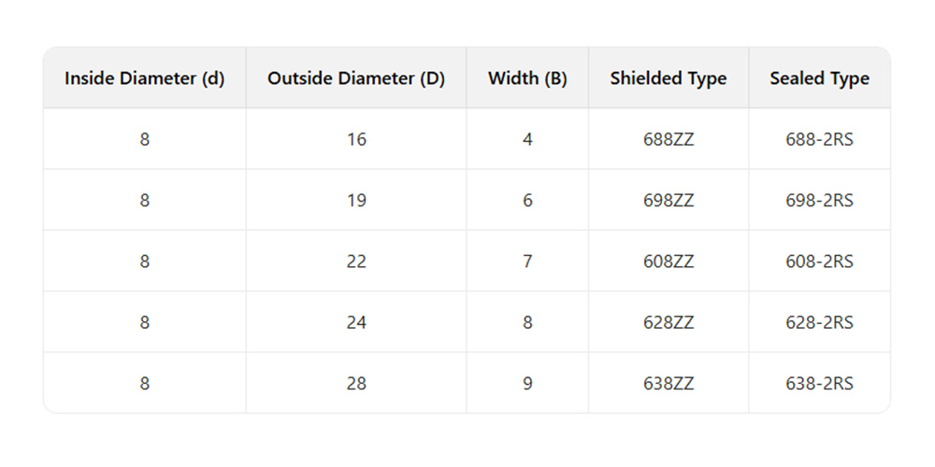Viewport: 935px width, 467px height.
Task: Select the 608ZZ shielded bearing cell
Action: coord(669,262)
